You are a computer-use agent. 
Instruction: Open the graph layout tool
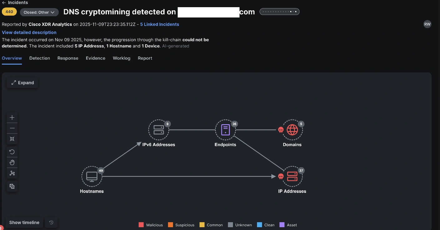point(12,173)
